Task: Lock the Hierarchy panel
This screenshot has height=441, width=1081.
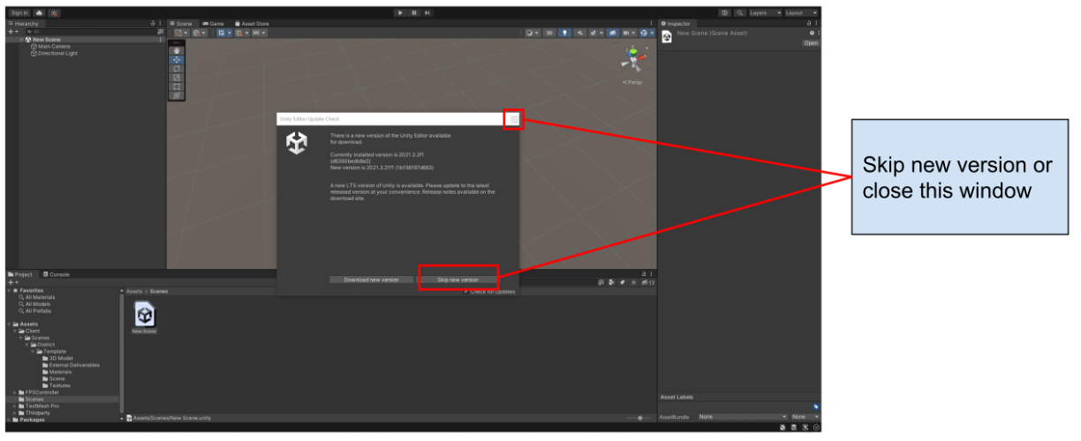Action: coord(152,24)
